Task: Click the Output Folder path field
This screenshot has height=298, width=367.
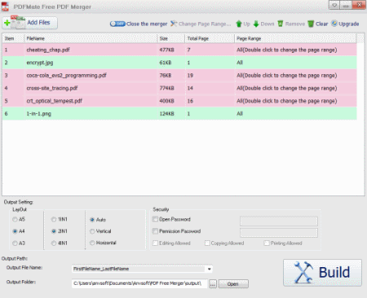Action: (x=139, y=283)
